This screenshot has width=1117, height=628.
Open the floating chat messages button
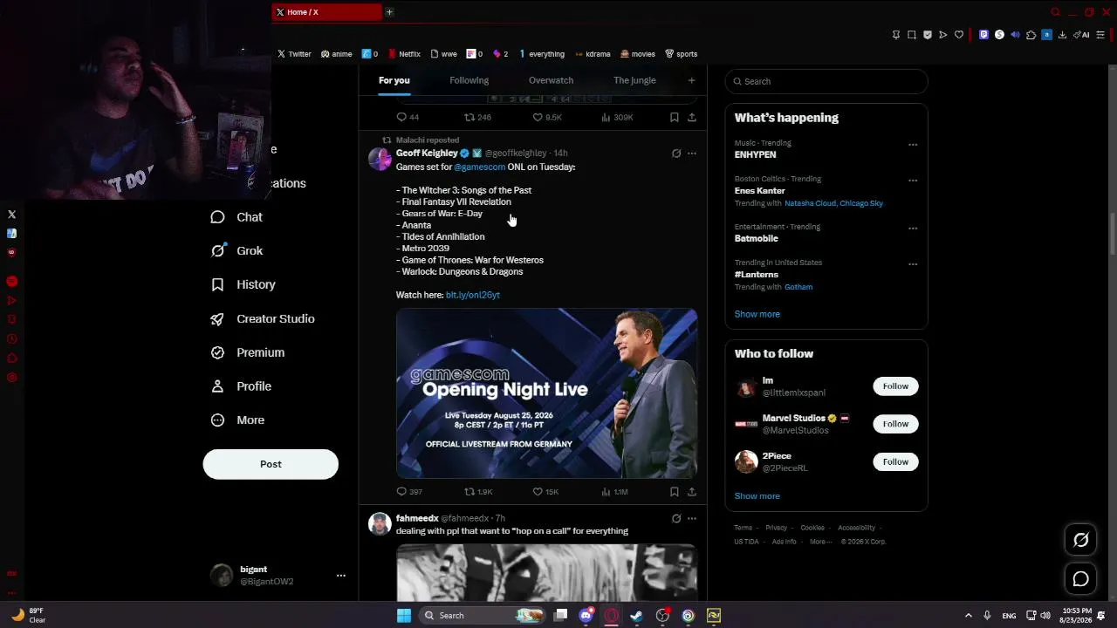click(1080, 578)
